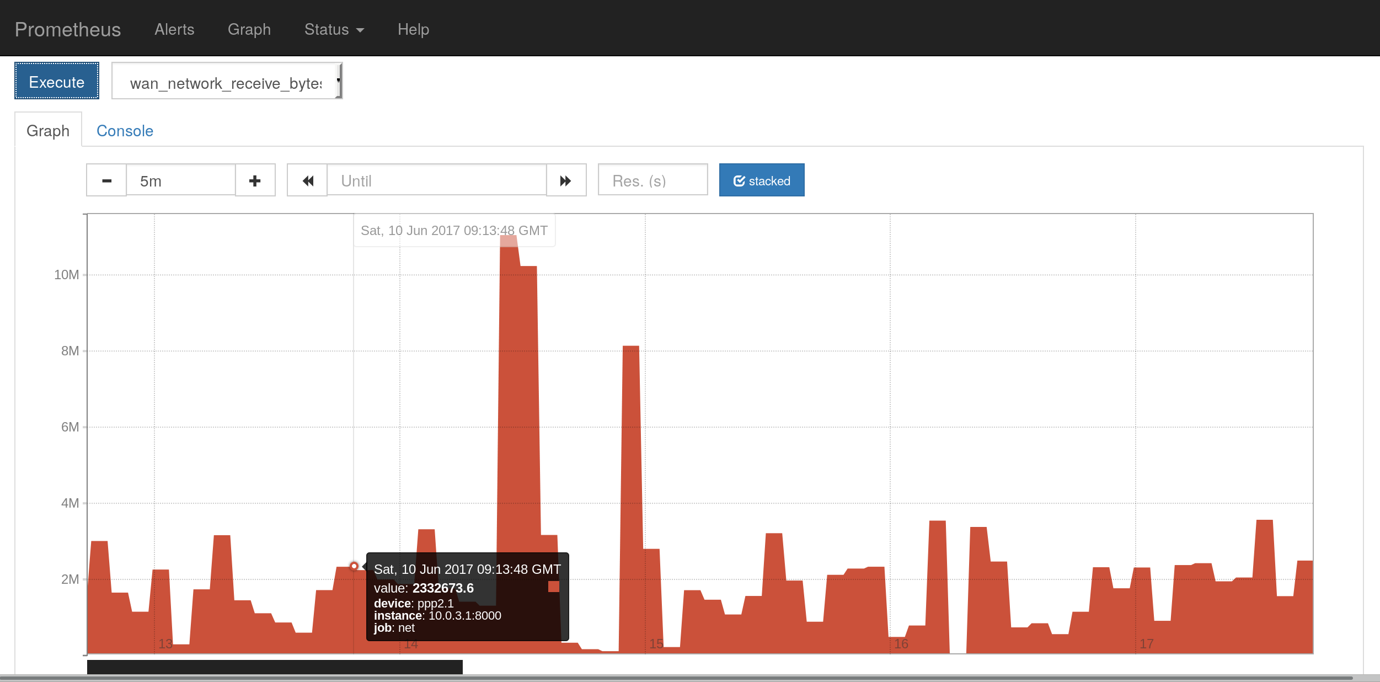This screenshot has height=682, width=1380.
Task: Click the rewind double-arrow icon
Action: 308,180
